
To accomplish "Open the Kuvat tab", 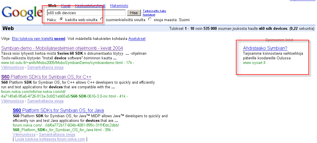I will [66, 5].
